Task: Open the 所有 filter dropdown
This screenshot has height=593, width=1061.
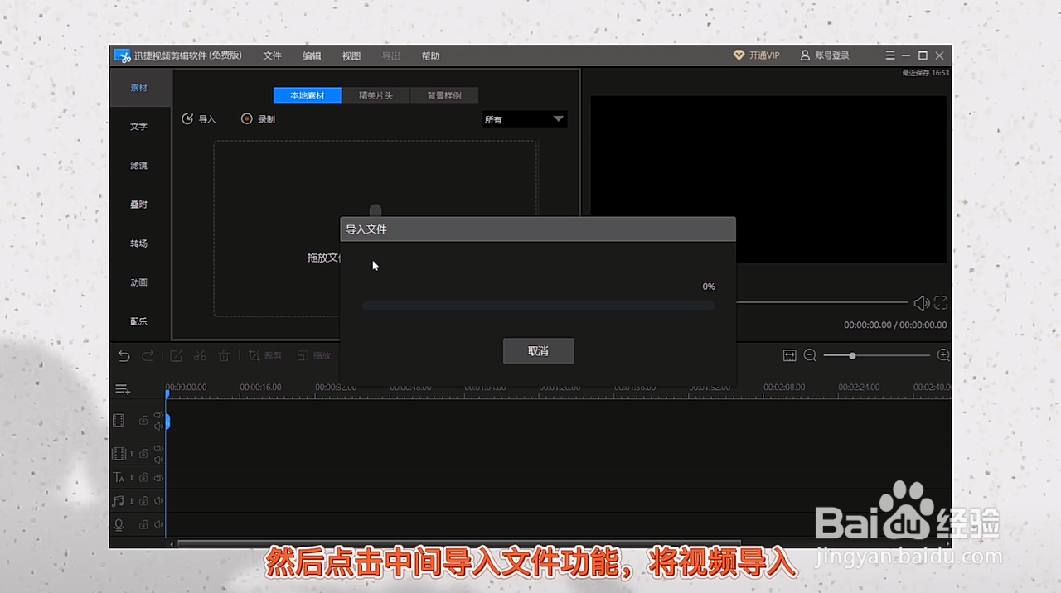Action: point(524,118)
